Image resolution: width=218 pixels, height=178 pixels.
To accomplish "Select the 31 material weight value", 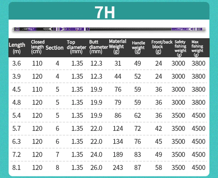I will (118, 63).
